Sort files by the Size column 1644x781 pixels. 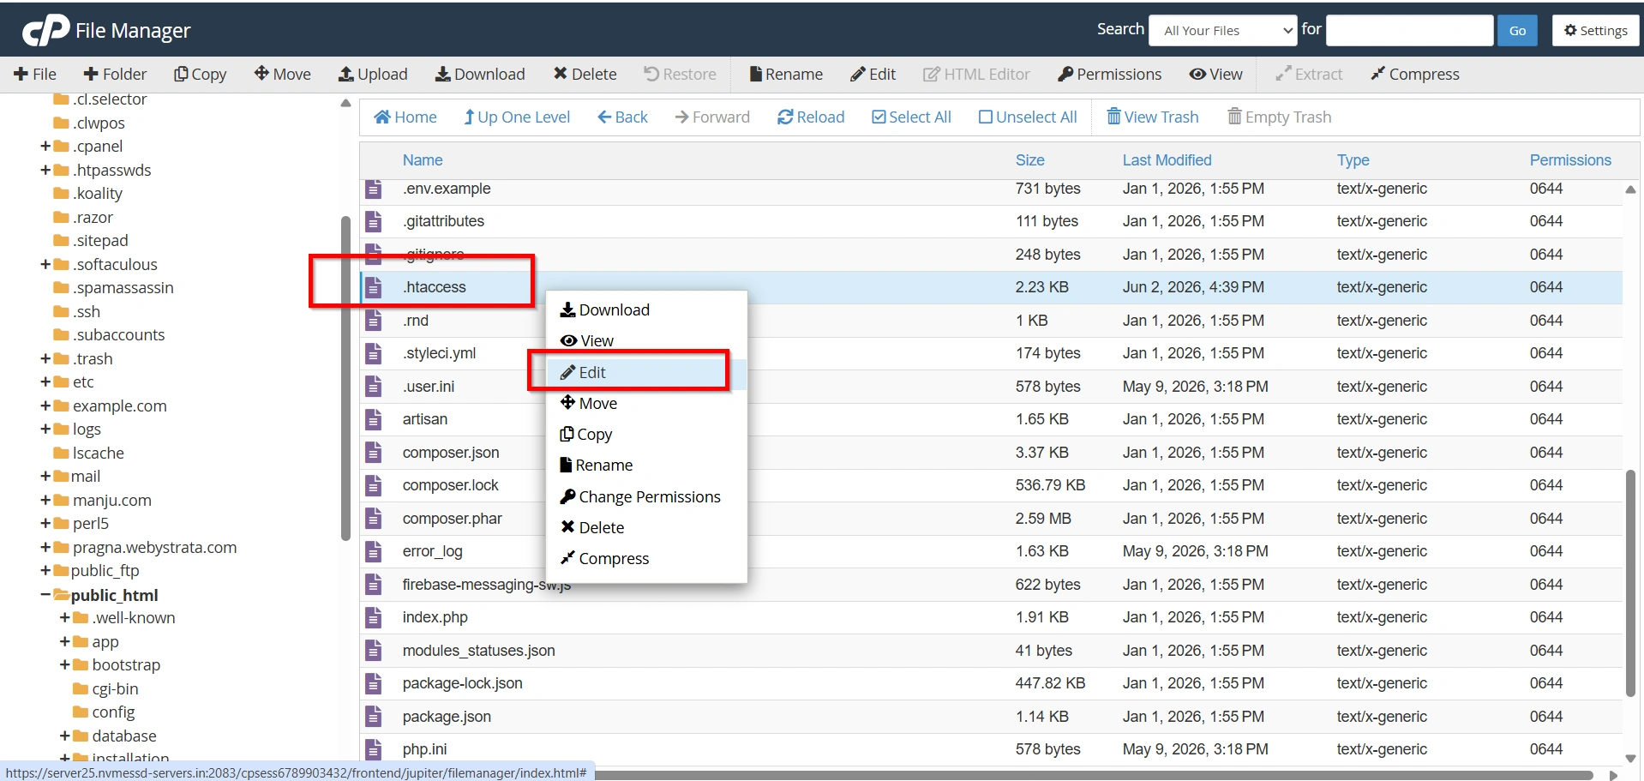click(1029, 160)
